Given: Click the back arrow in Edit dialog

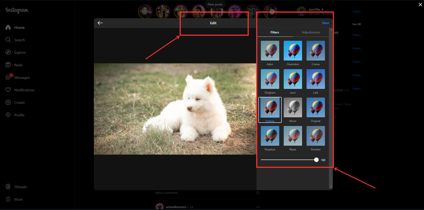Looking at the screenshot, I should pos(100,23).
